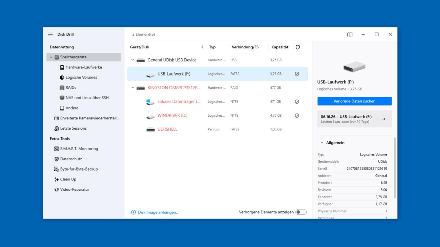Click the UEFISHELL partition icon
Screen dimensions: 440x247
(151, 129)
